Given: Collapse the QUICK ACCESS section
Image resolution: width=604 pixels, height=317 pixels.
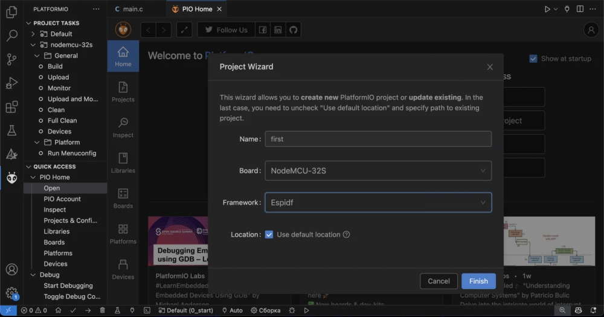Looking at the screenshot, I should pos(28,167).
